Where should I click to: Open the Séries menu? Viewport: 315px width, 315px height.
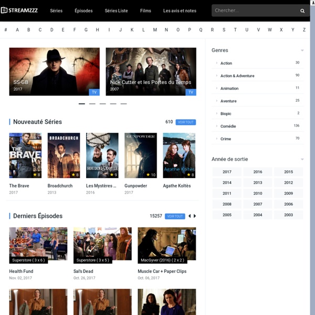tap(56, 10)
